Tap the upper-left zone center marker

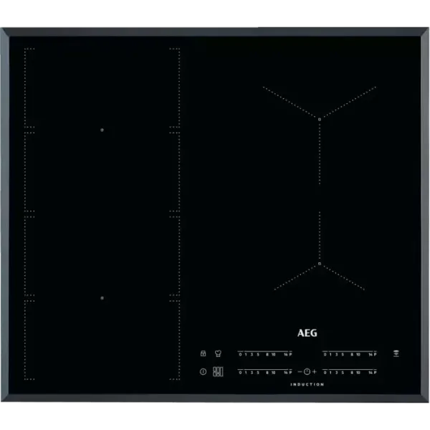click(x=102, y=130)
